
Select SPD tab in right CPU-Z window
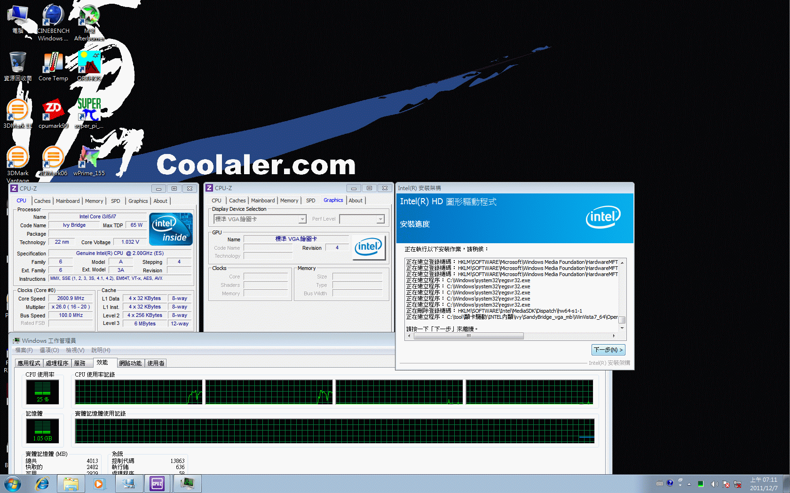click(311, 200)
